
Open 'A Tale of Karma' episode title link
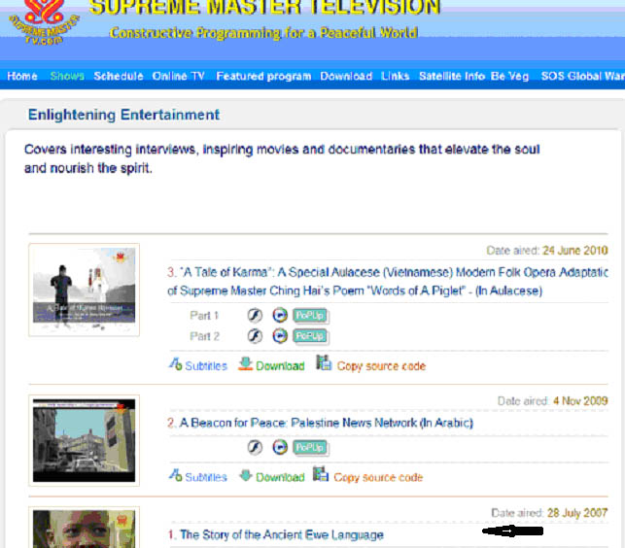click(x=388, y=282)
